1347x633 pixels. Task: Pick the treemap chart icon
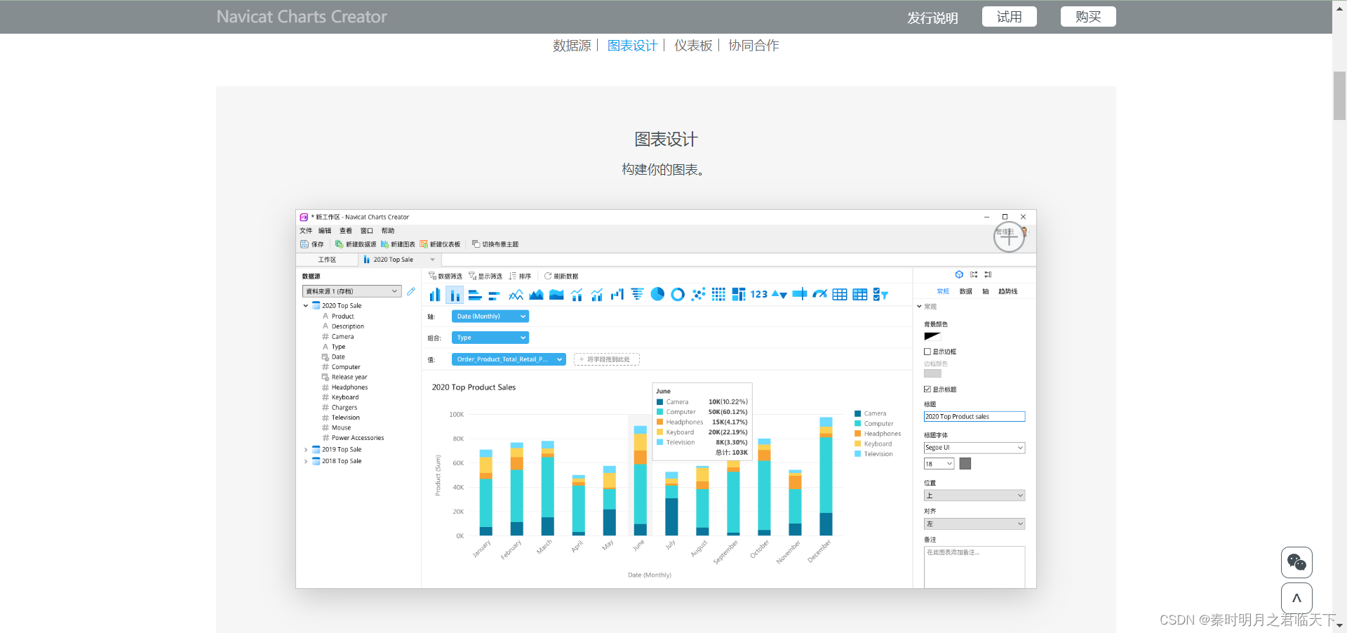[739, 295]
